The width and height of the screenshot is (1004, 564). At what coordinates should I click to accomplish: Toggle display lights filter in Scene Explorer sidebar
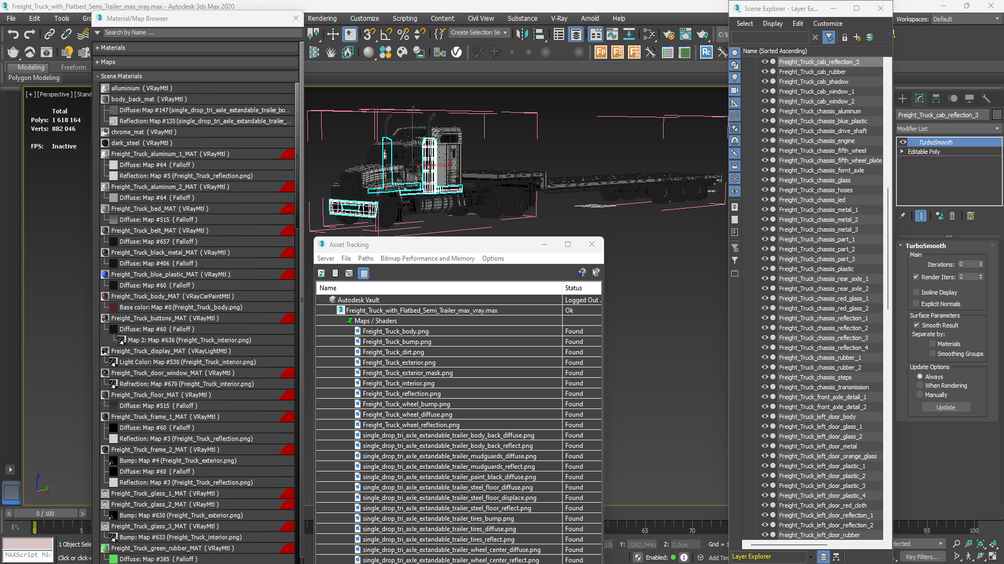735,77
